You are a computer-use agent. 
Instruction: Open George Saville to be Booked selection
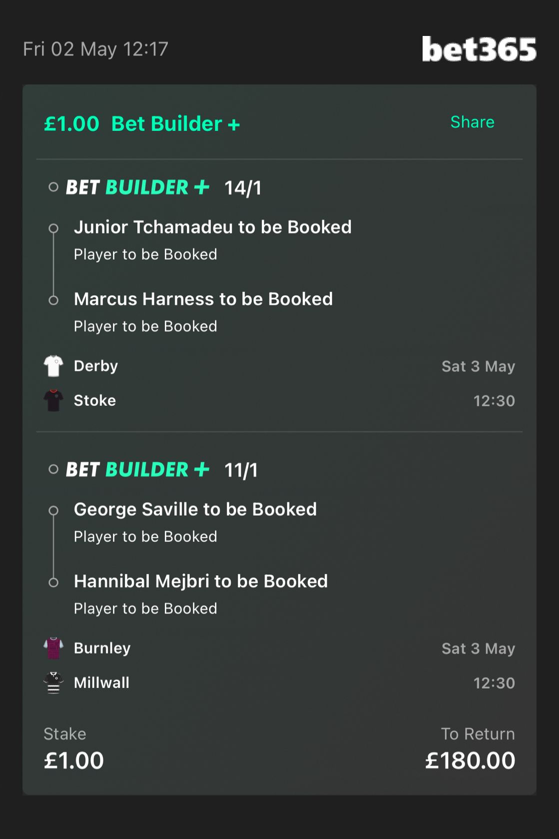coord(195,509)
